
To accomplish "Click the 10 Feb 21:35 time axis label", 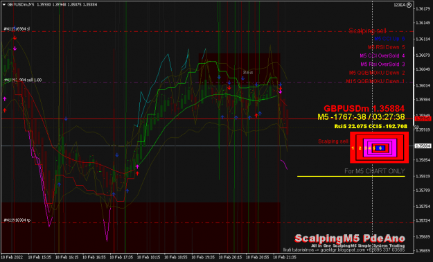I will click(x=285, y=257).
